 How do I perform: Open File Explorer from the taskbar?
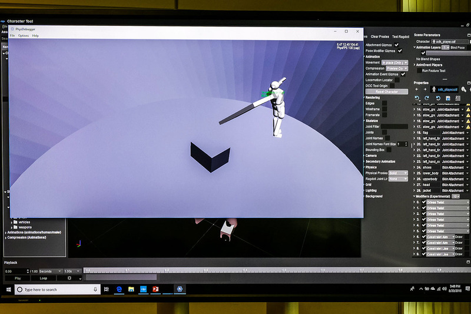pyautogui.click(x=131, y=289)
